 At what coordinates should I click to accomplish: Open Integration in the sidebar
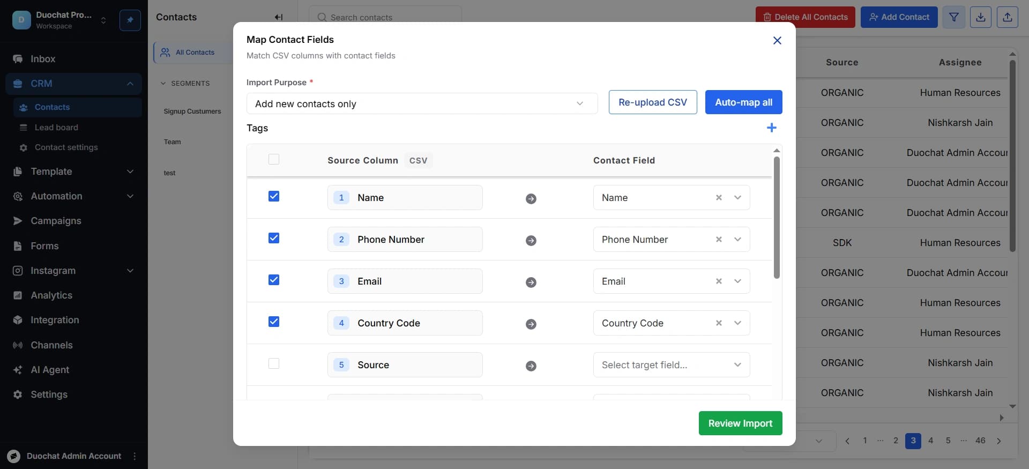pyautogui.click(x=74, y=320)
